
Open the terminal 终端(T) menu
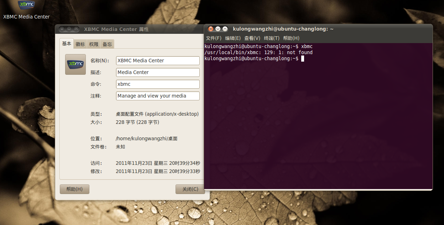(272, 38)
